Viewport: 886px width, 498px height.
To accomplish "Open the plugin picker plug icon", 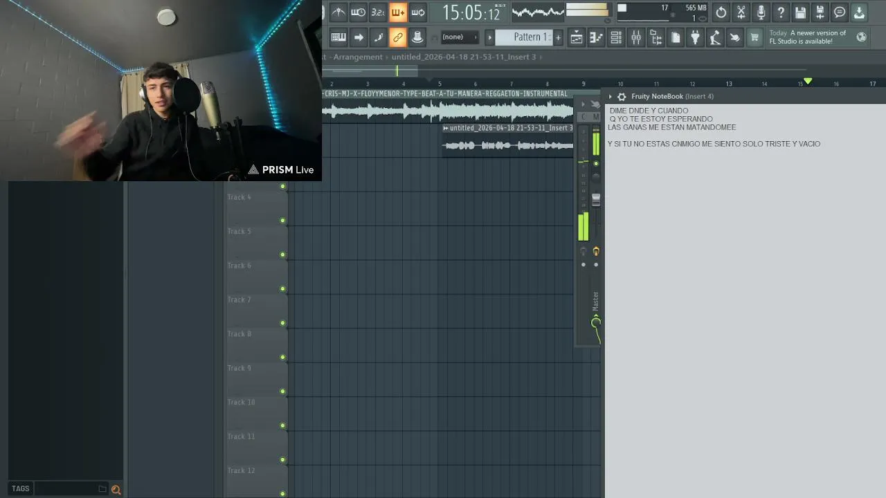I will click(x=695, y=37).
